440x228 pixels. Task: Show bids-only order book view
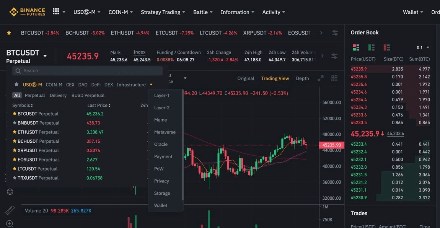pyautogui.click(x=371, y=47)
